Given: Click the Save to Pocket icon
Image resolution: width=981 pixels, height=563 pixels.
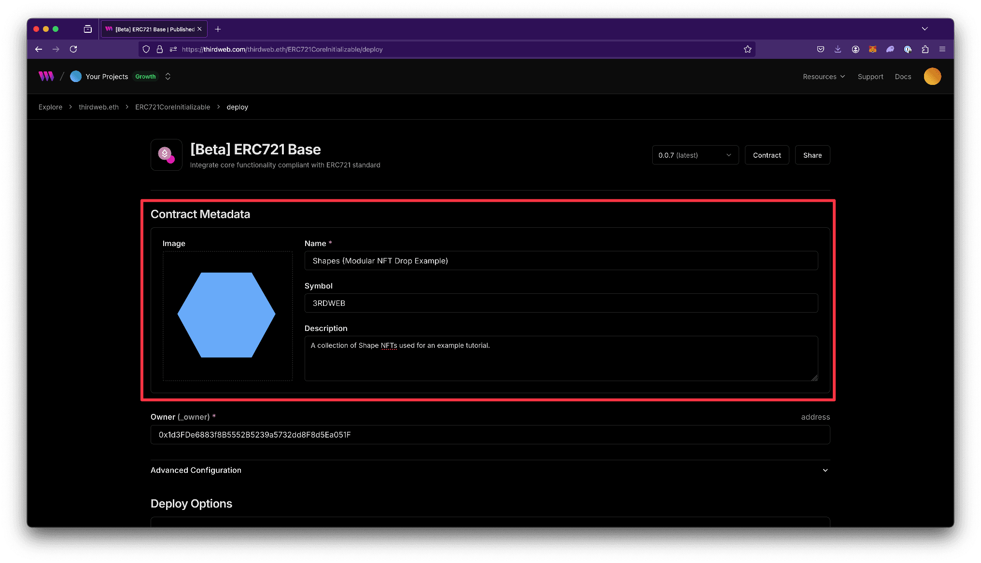Looking at the screenshot, I should (820, 49).
